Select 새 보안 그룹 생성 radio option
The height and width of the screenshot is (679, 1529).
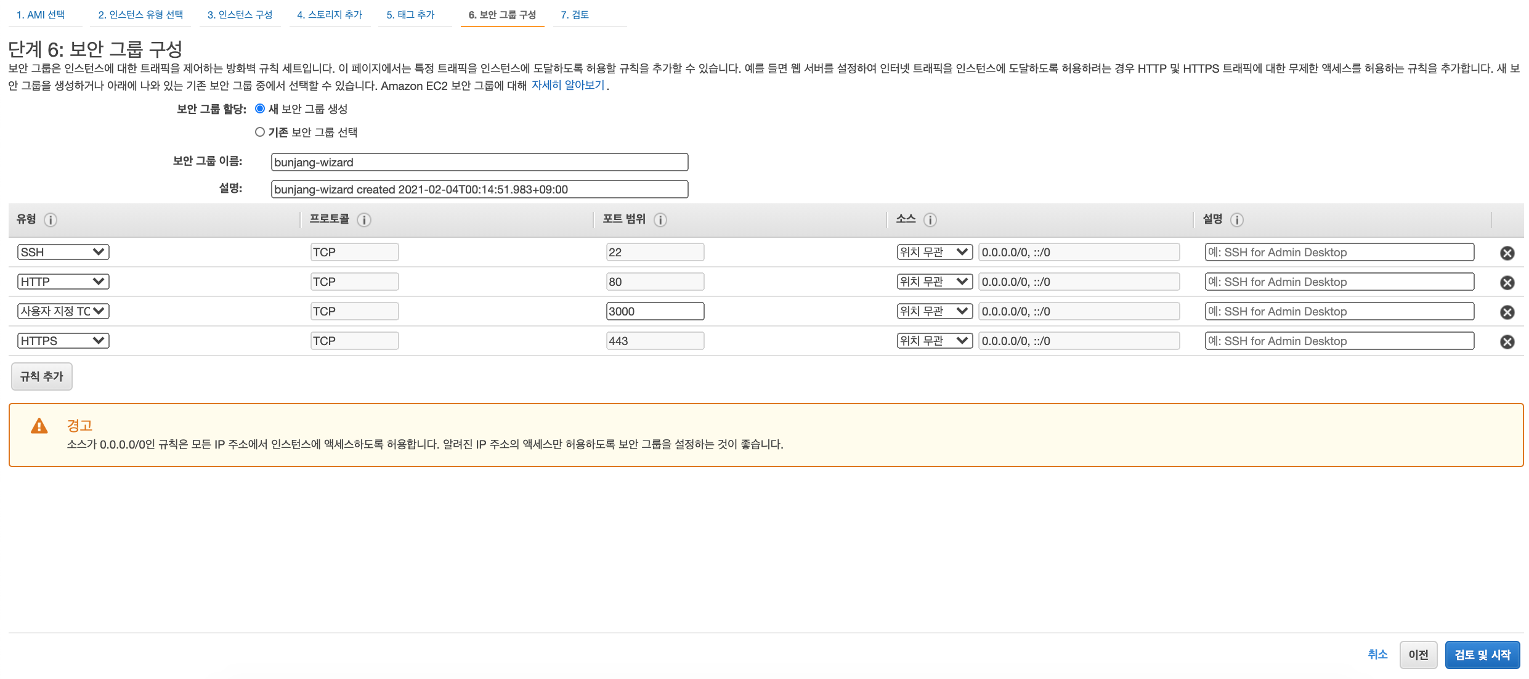click(x=260, y=109)
